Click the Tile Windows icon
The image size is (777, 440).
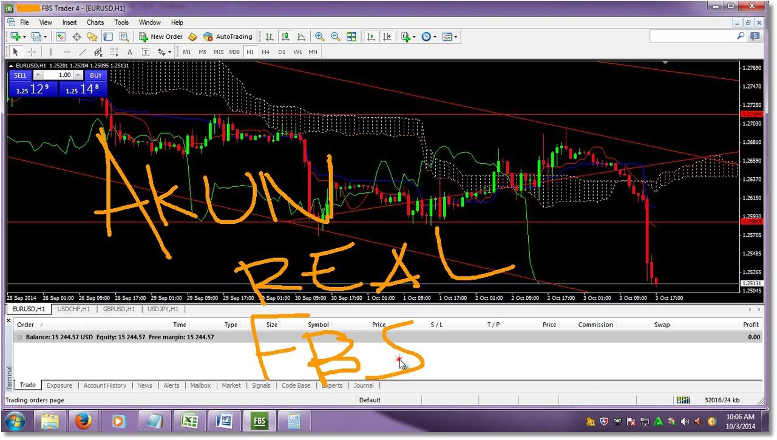tap(351, 37)
